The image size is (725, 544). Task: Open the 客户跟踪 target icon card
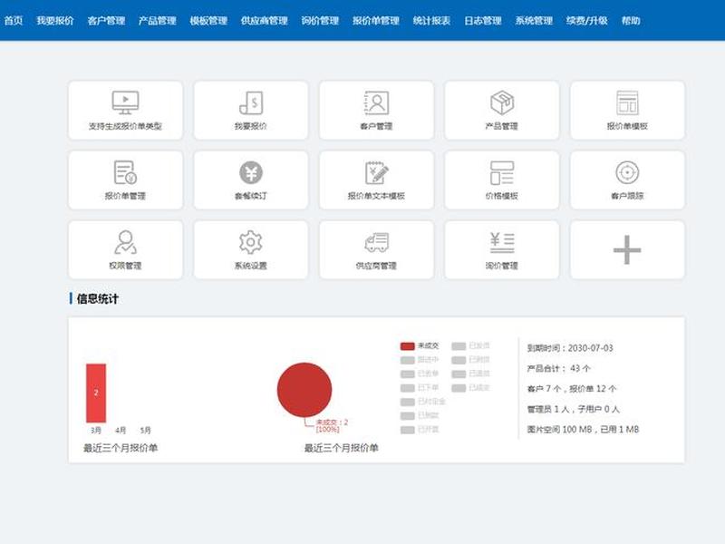(627, 180)
